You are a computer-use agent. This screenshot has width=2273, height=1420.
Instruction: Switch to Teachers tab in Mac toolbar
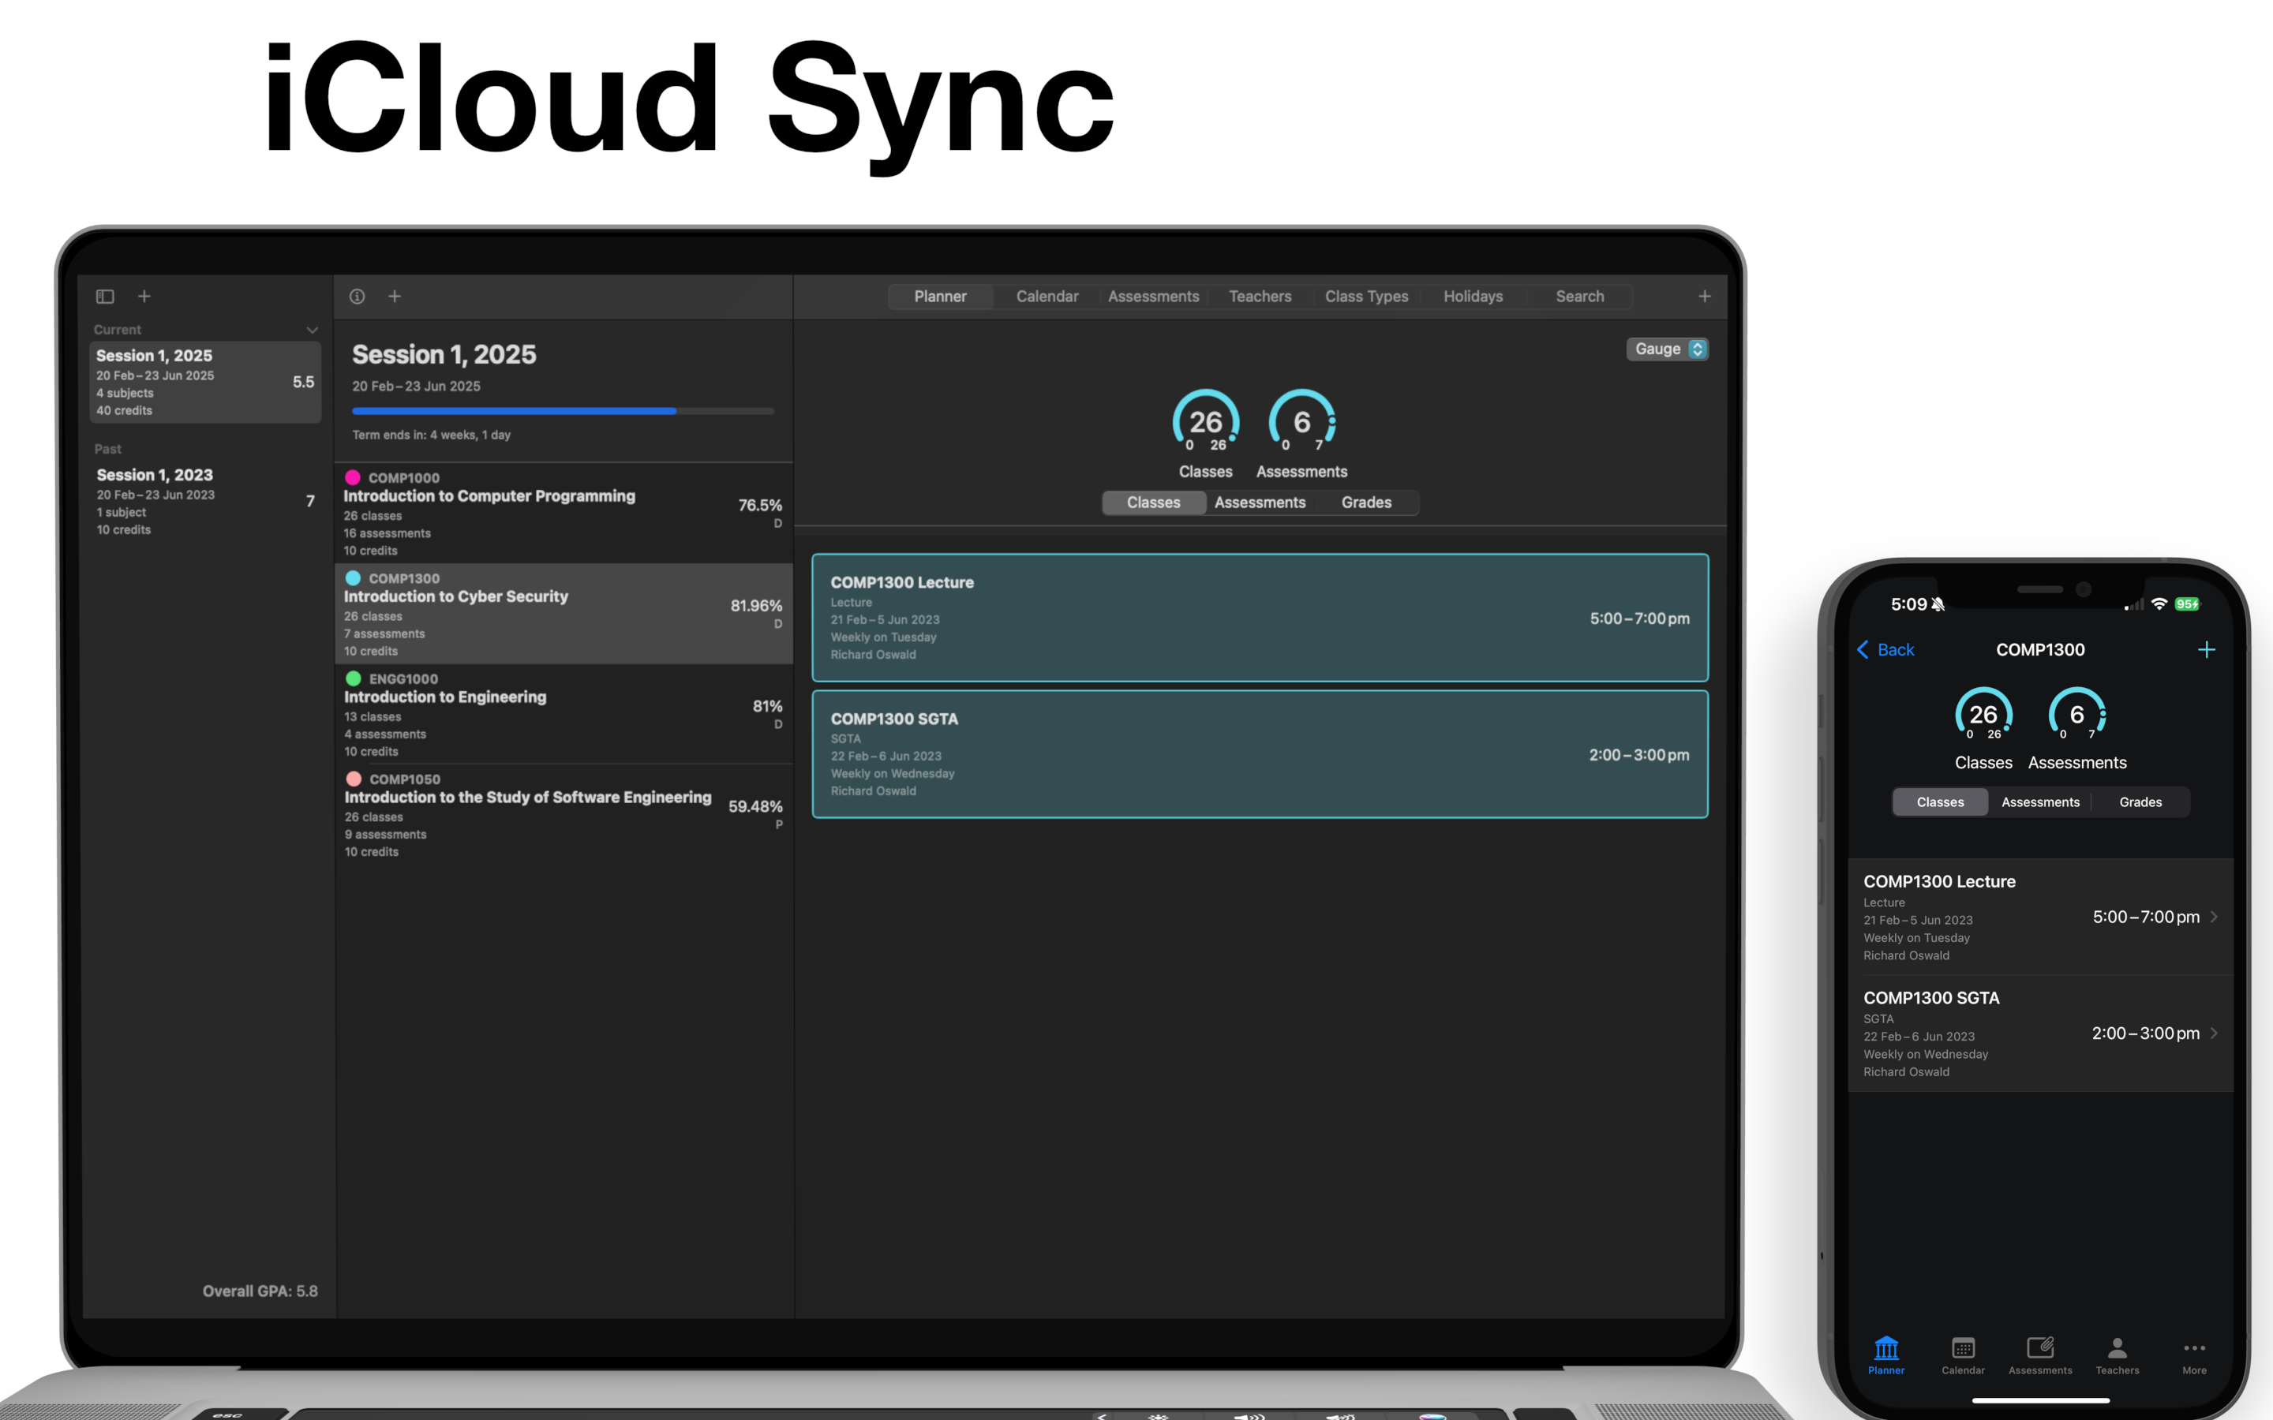(x=1260, y=297)
